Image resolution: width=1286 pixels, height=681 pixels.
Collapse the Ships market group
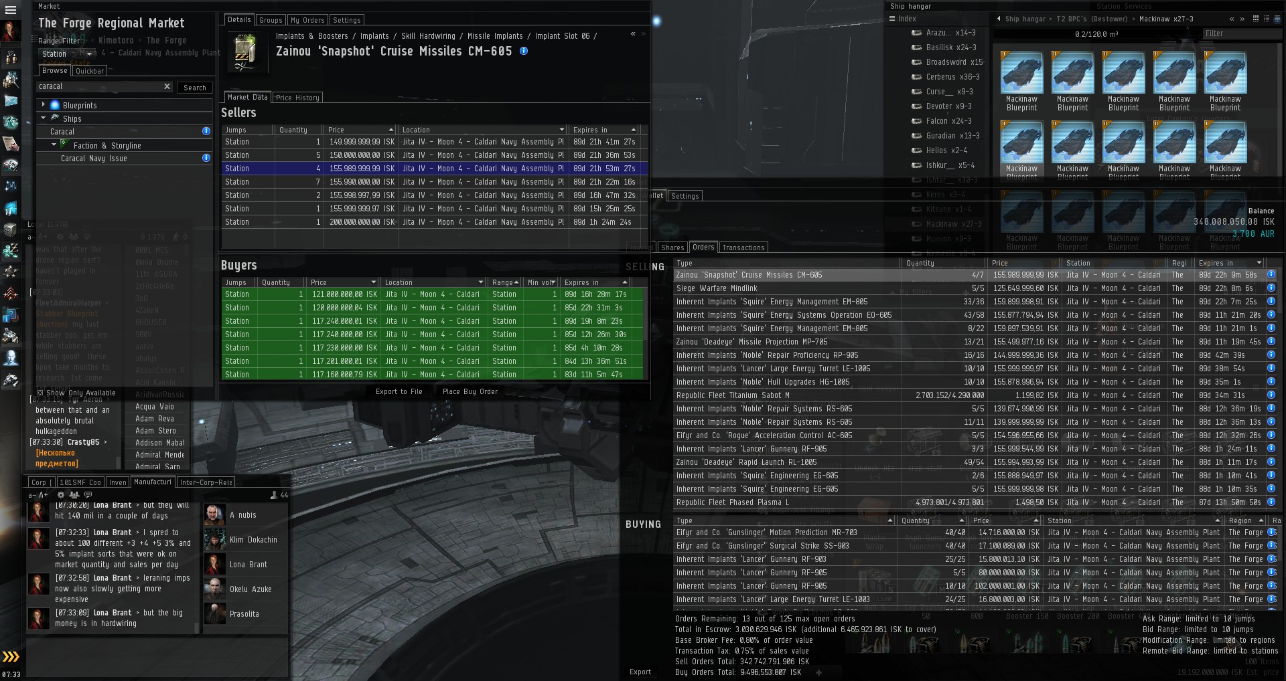point(44,118)
